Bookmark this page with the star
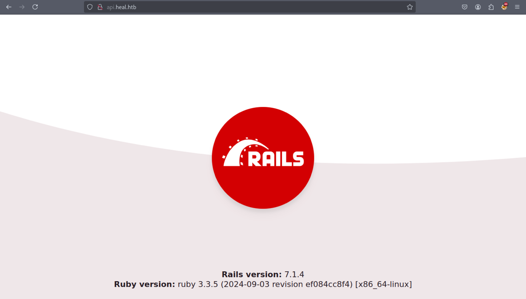The image size is (526, 299). (x=410, y=7)
